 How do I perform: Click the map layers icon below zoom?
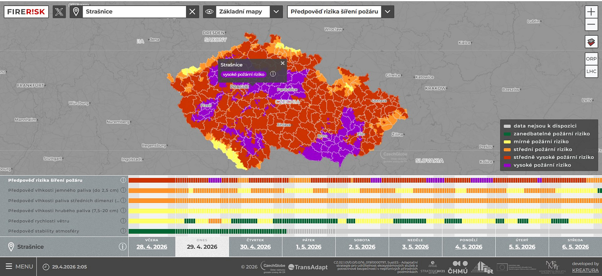[591, 42]
